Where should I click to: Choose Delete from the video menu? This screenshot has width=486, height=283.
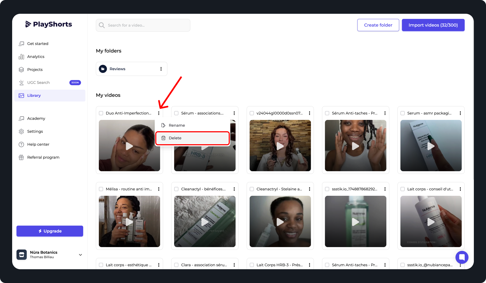(x=193, y=138)
